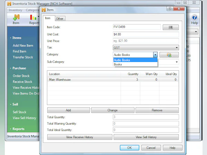The height and width of the screenshot is (155, 207).
Task: Select Books option in category list
Action: point(135,64)
